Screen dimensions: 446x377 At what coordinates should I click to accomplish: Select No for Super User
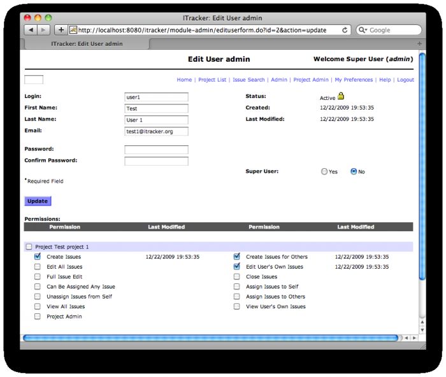point(354,171)
